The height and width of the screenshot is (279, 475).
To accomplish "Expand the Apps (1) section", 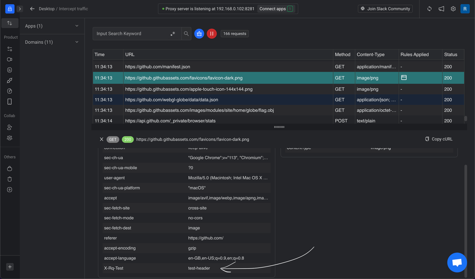I will coord(52,26).
